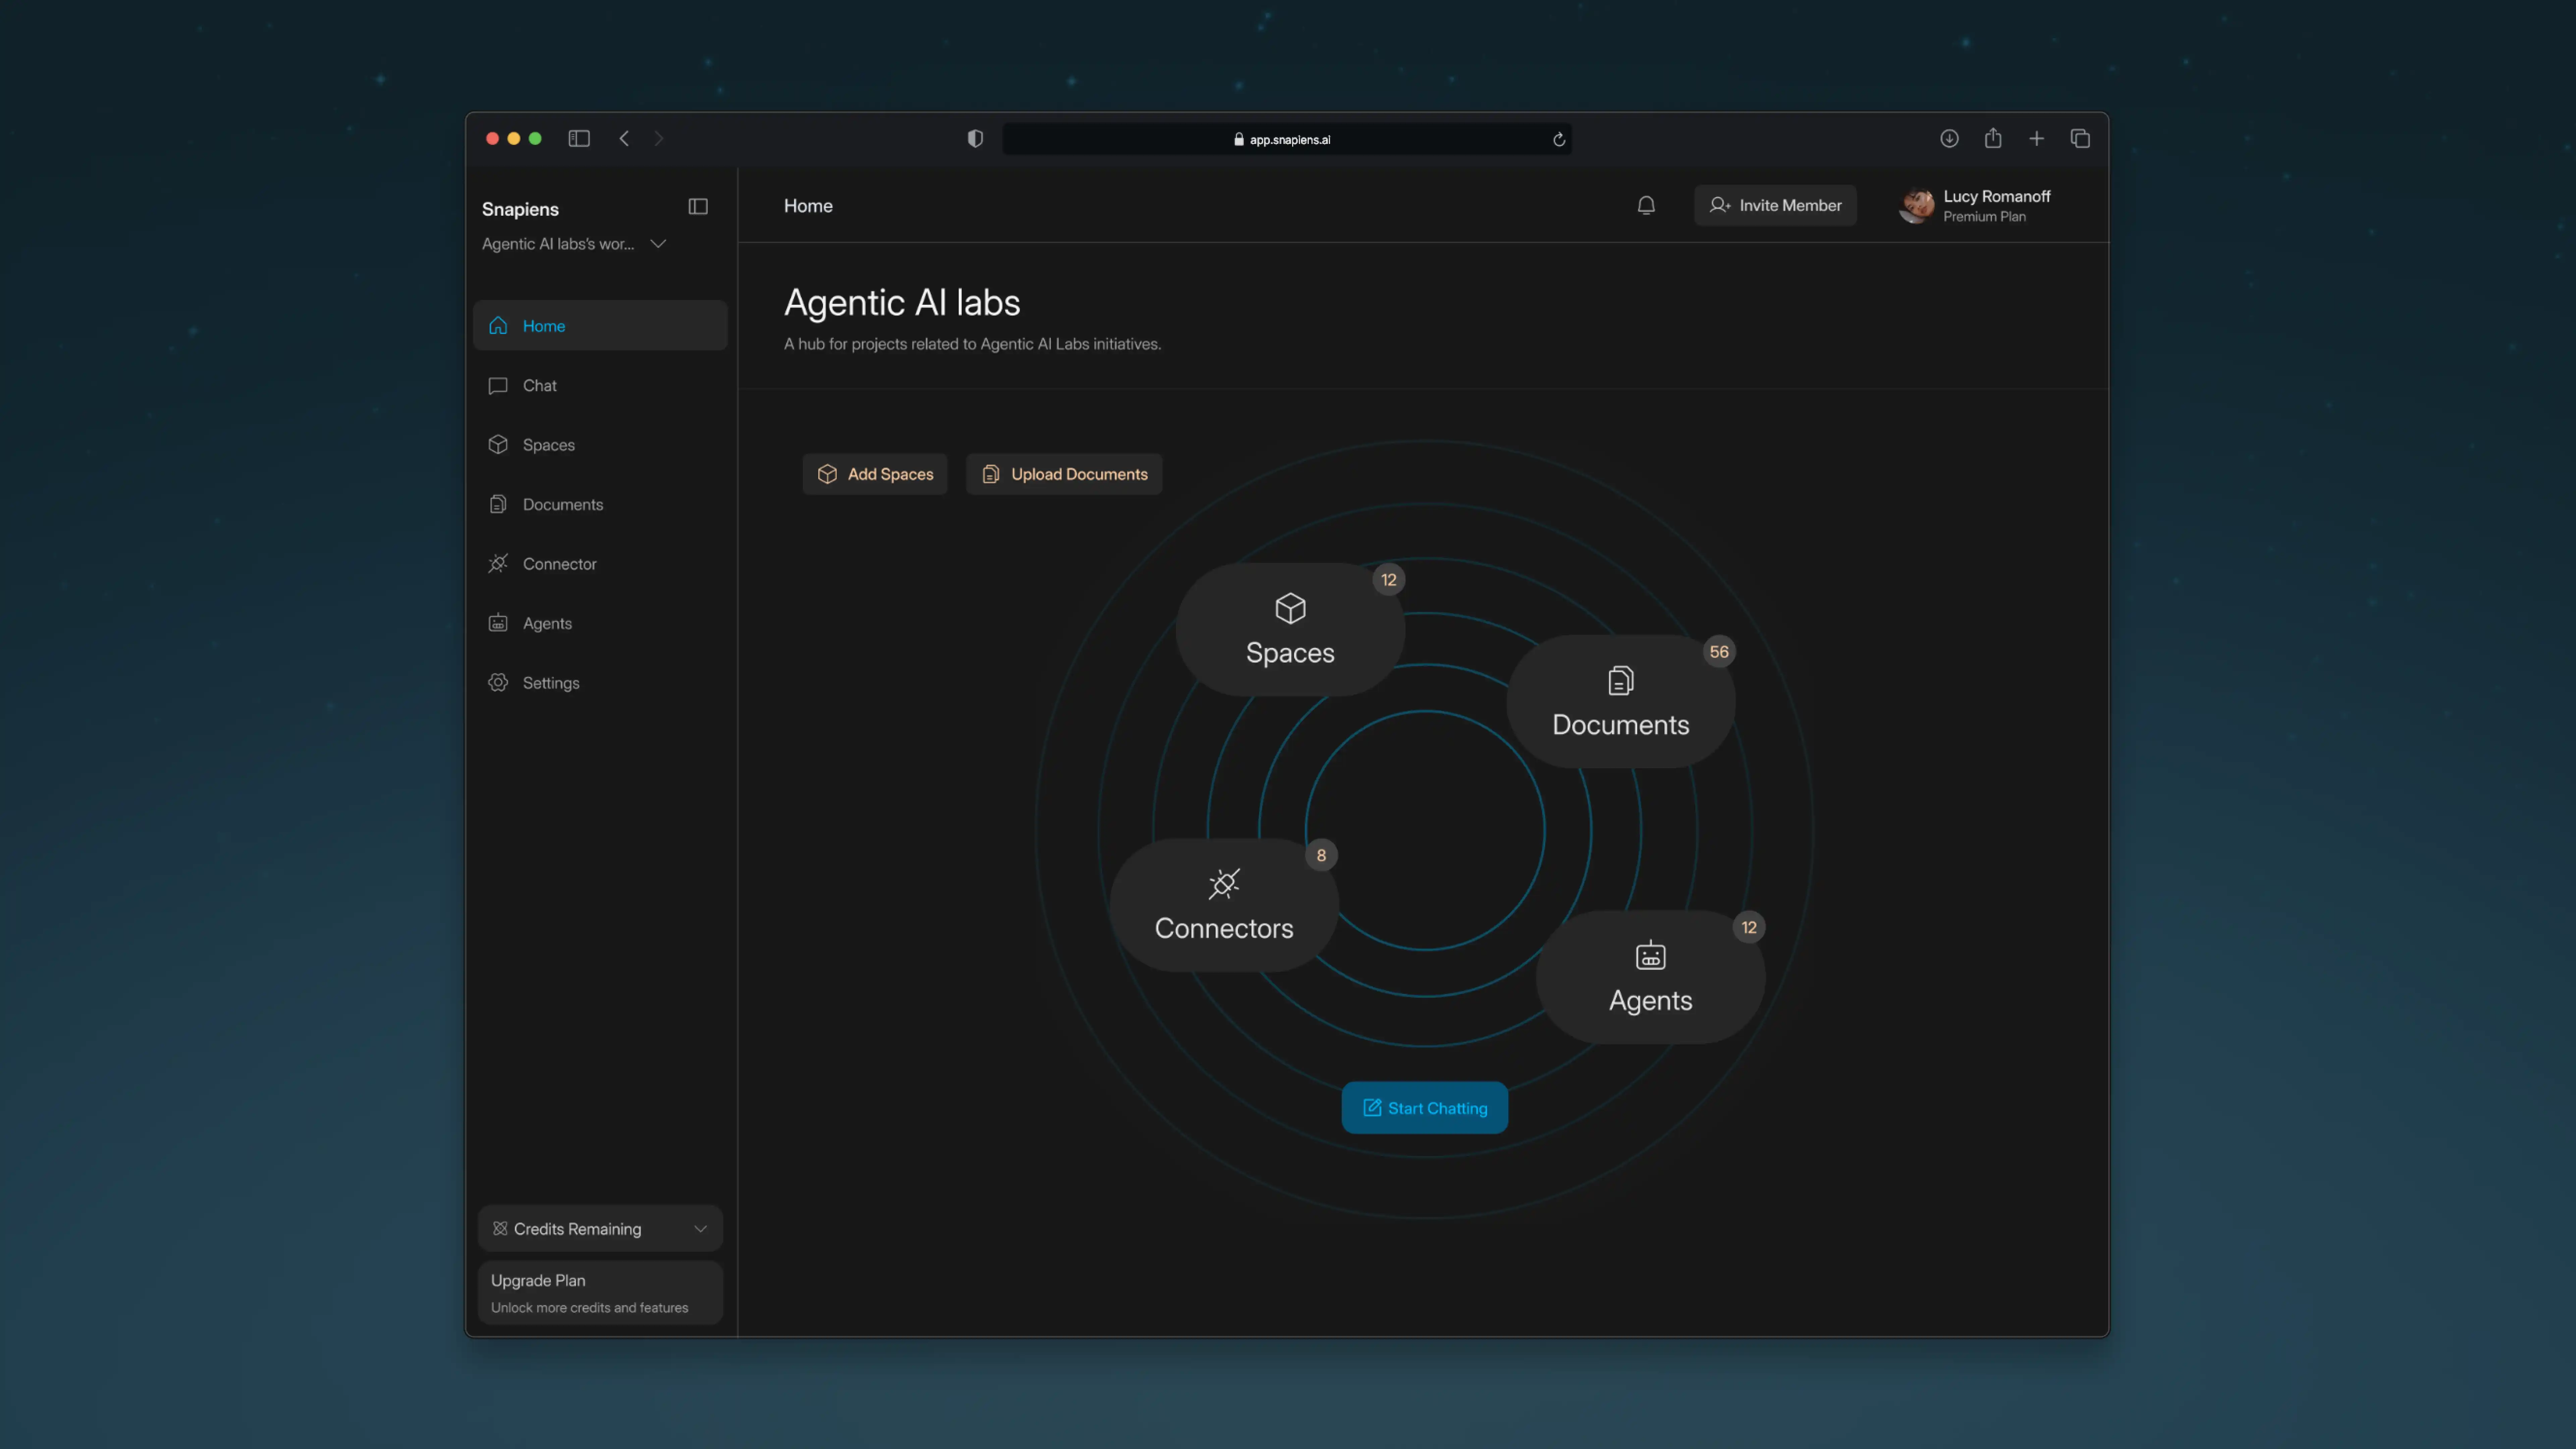The image size is (2576, 1449).
Task: Open a new browser tab with plus
Action: tap(2036, 139)
